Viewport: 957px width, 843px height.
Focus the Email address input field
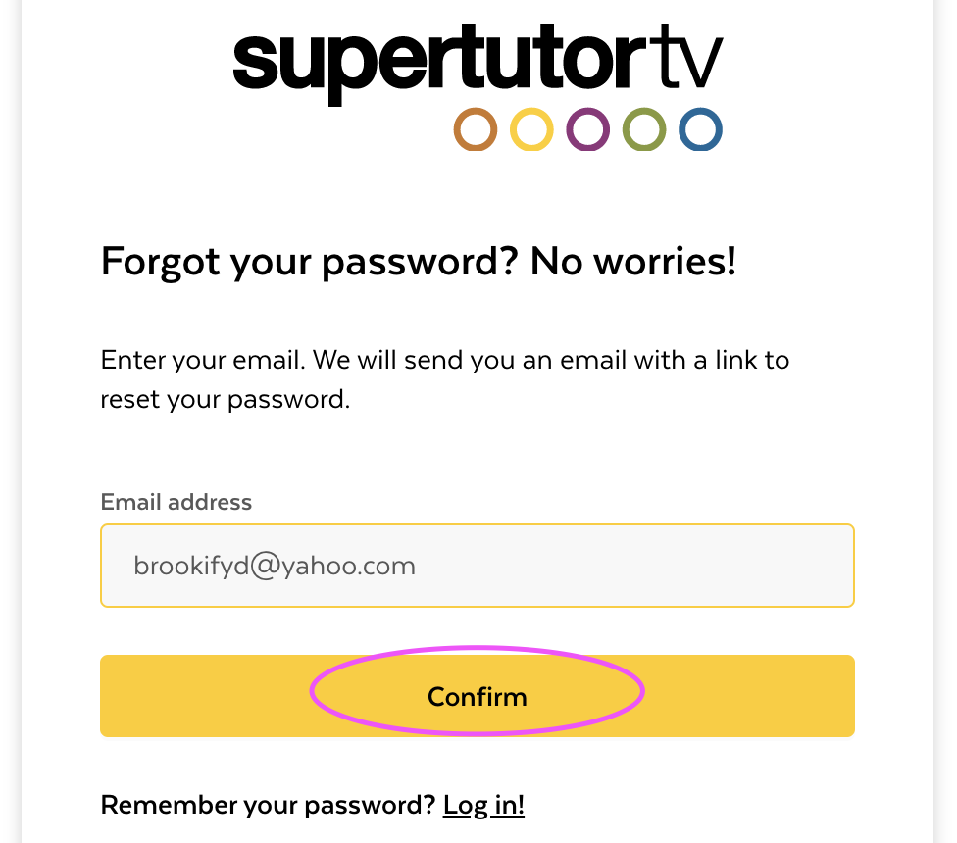478,566
